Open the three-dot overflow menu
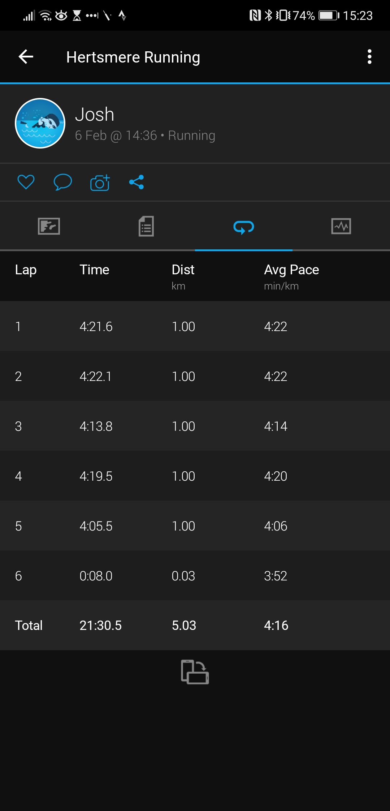This screenshot has height=811, width=390. [369, 57]
